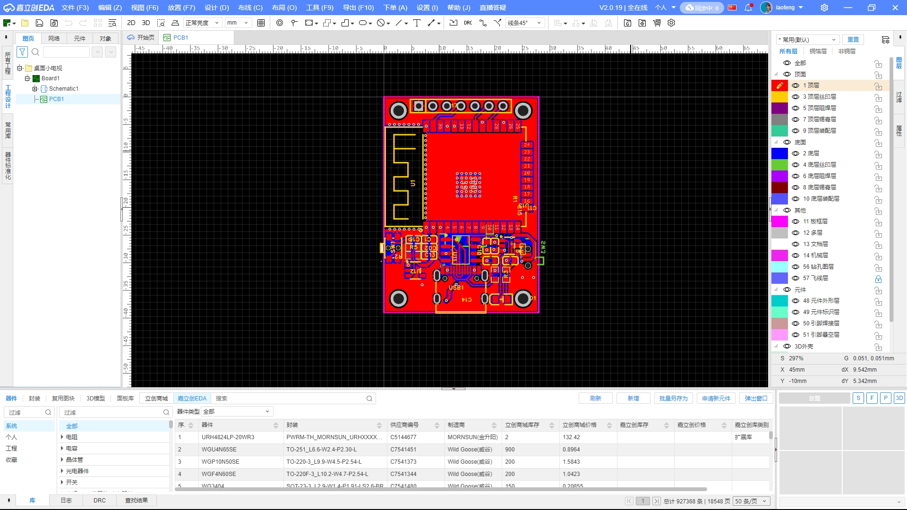
Task: Toggle visibility of 11 板框层 layer
Action: pos(796,221)
